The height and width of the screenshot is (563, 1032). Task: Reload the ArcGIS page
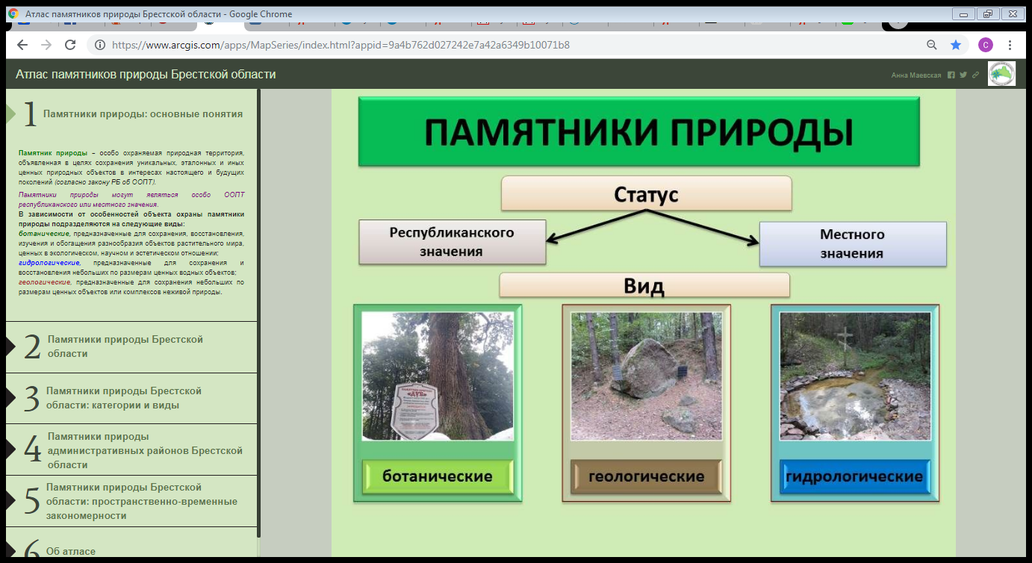point(70,45)
